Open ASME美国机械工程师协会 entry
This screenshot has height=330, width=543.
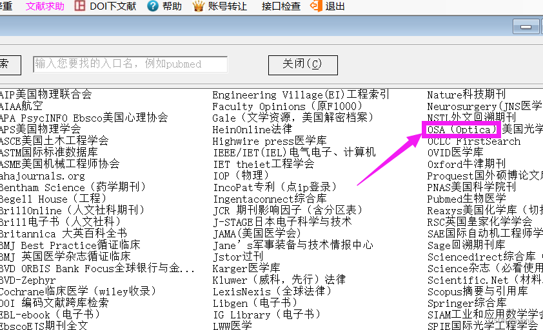[59, 164]
